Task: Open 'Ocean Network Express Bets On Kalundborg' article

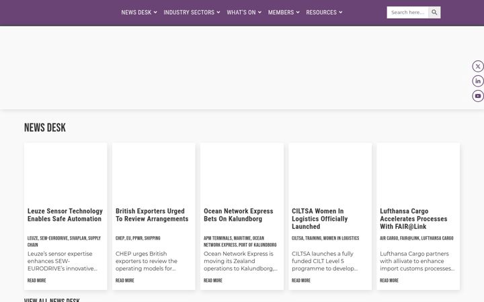Action: pyautogui.click(x=238, y=215)
